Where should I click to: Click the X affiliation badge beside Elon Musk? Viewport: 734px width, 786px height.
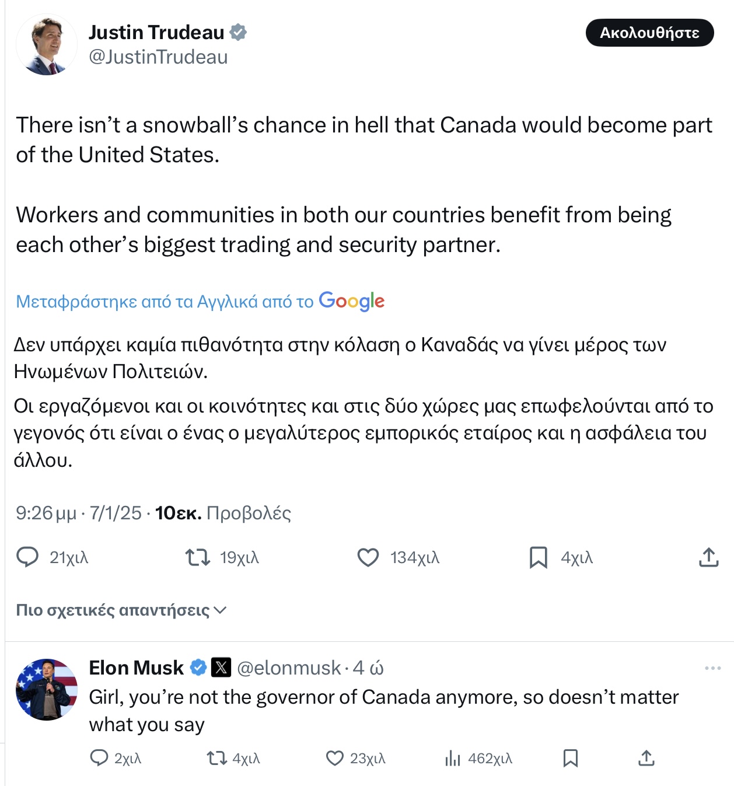click(221, 667)
